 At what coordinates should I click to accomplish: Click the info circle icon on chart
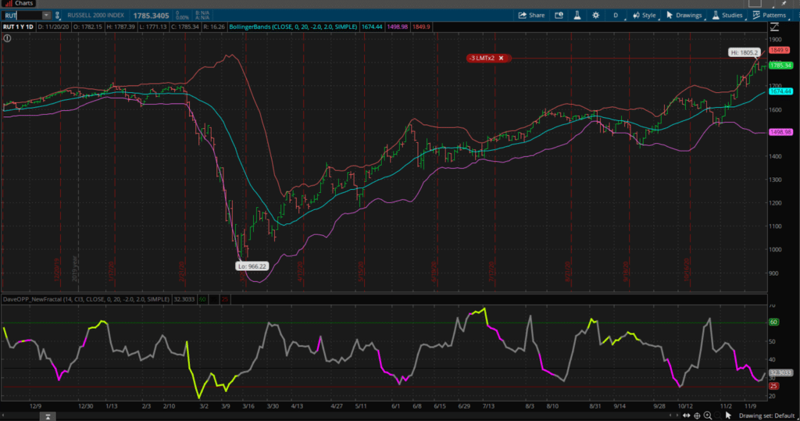coord(7,38)
